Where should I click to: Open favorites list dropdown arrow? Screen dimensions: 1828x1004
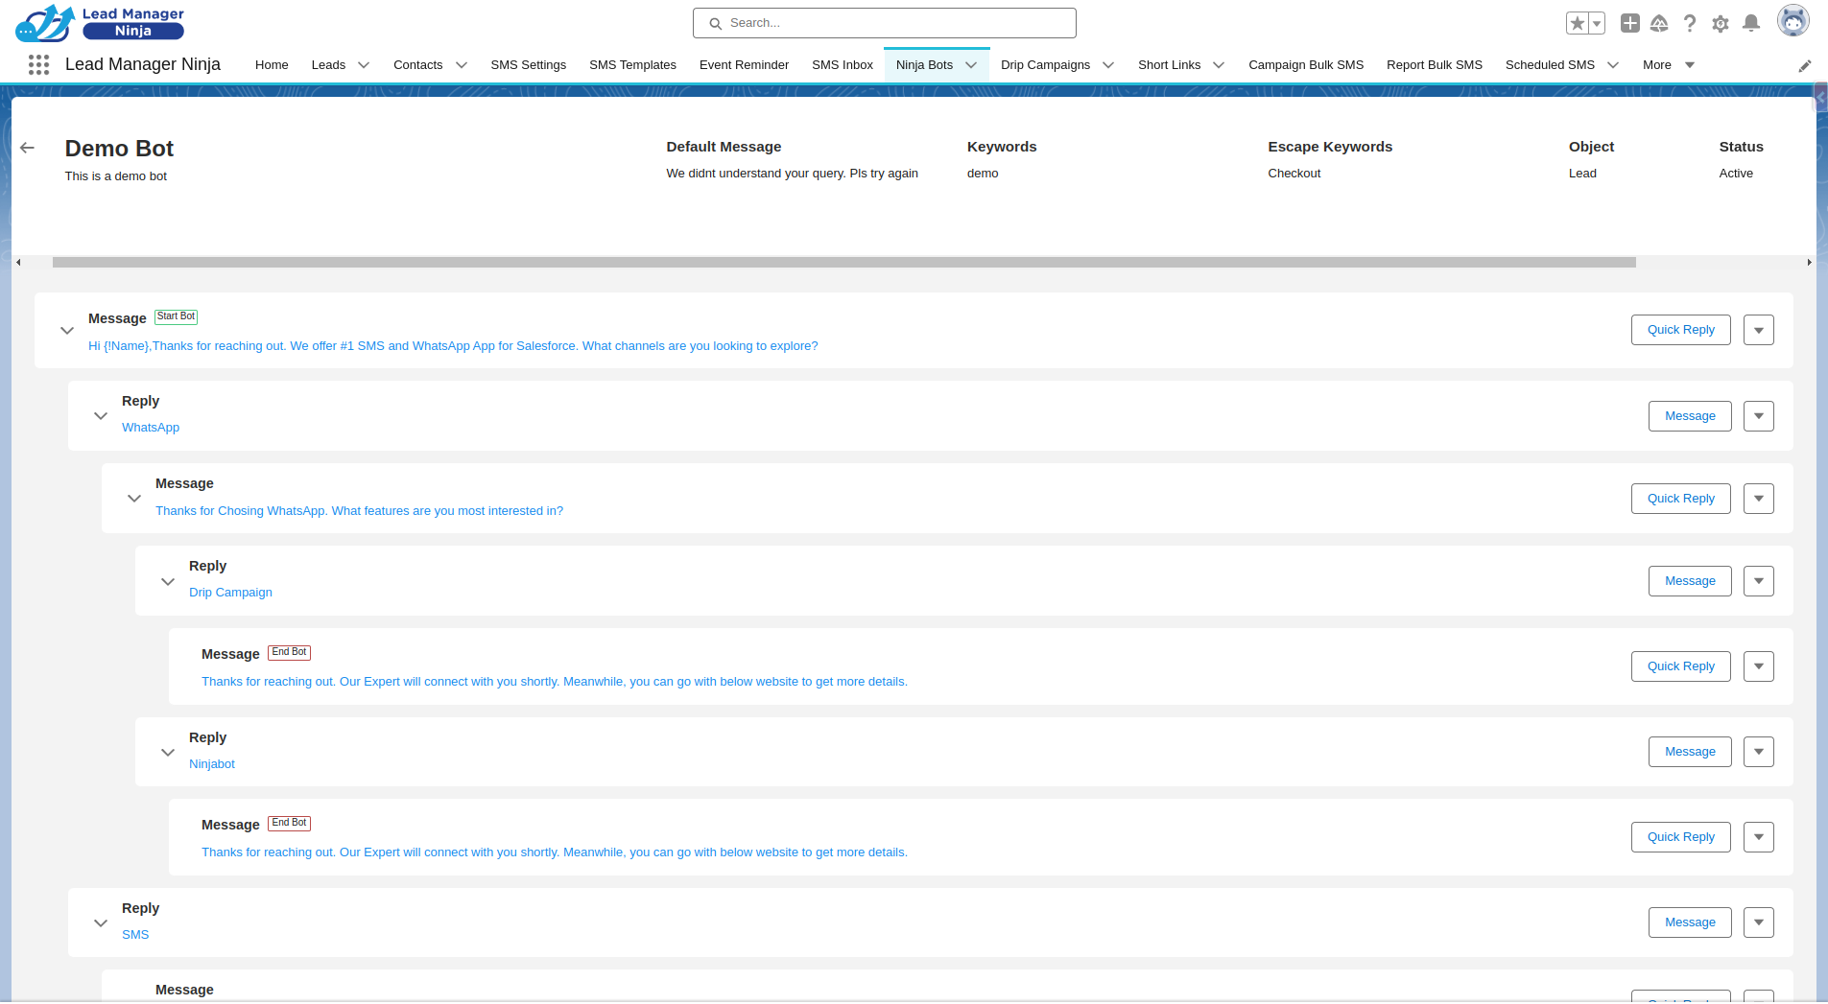(x=1597, y=23)
